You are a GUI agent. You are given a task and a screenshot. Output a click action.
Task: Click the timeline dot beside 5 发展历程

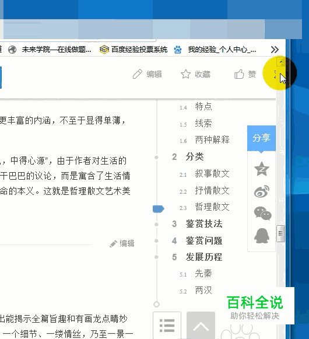click(156, 257)
